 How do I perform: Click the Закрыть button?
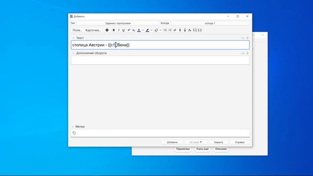(219, 142)
